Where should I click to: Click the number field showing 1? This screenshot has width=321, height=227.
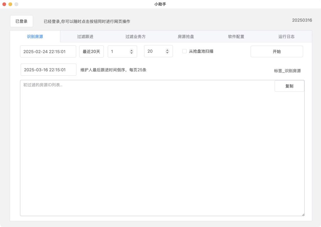coord(118,52)
